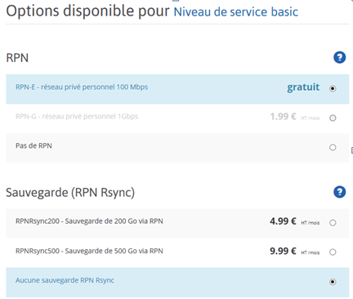Click the 9.99 € price
The image size is (353, 299).
point(283,251)
